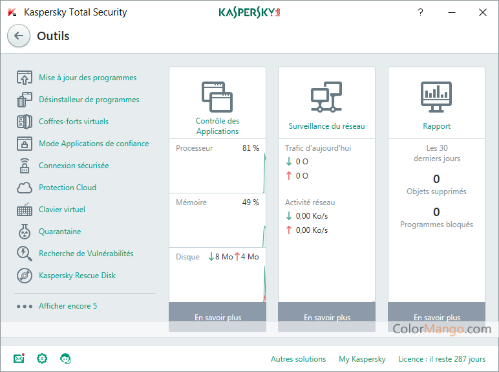Go back with the arrow button
Viewport: 499px width, 372px height.
(19, 36)
